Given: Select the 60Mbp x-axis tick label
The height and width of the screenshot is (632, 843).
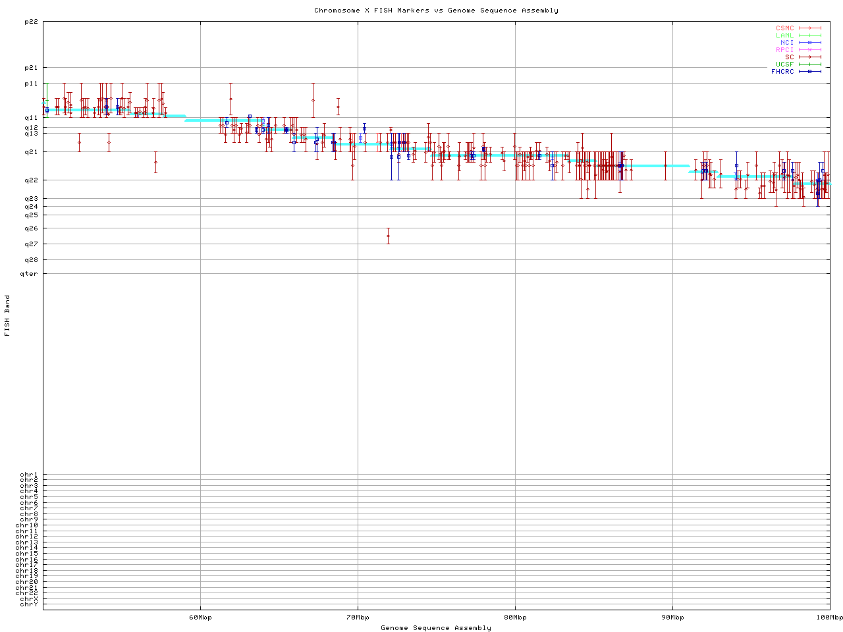Looking at the screenshot, I should tap(200, 618).
